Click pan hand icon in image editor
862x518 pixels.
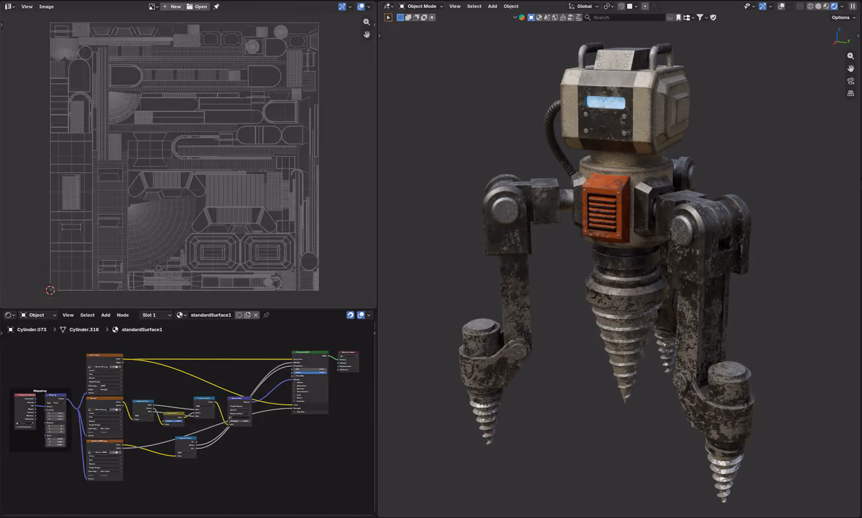coord(367,34)
